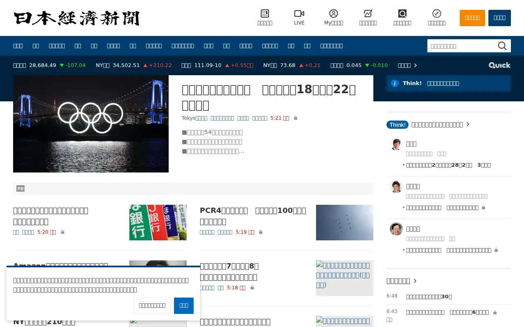Click the 28,684.49 index value
This screenshot has width=524, height=327.
click(43, 65)
